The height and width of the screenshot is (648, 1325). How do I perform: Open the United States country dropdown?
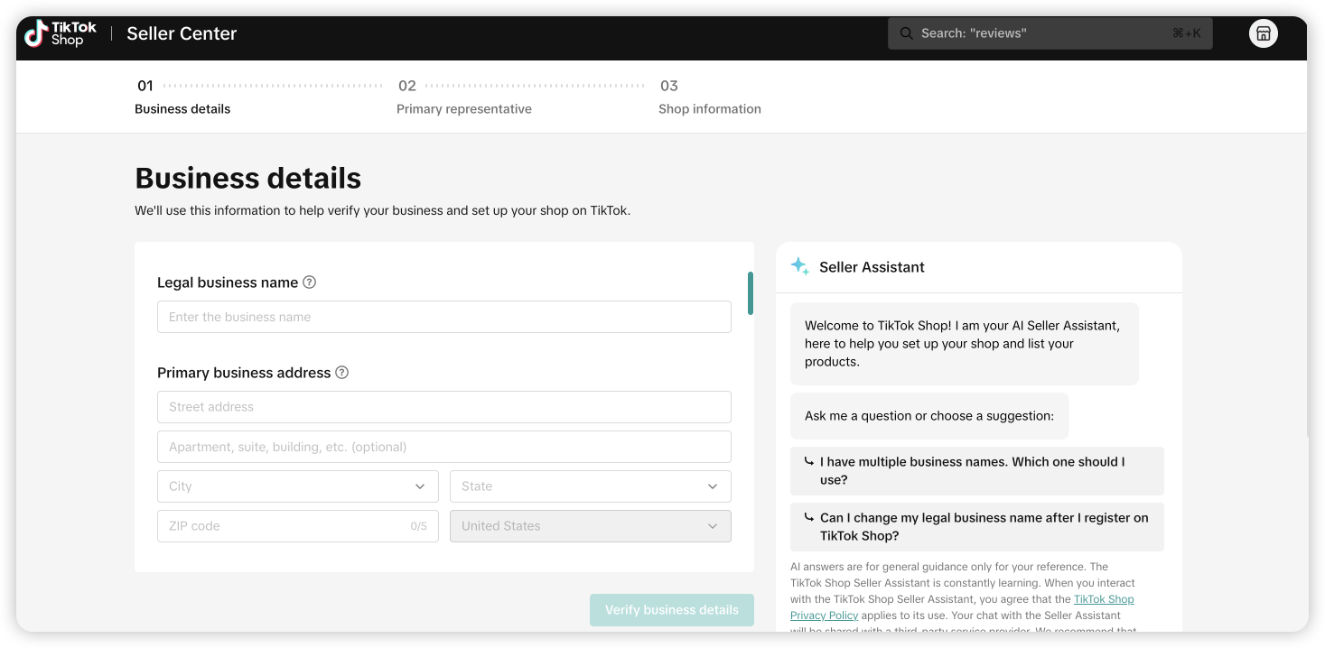[591, 526]
